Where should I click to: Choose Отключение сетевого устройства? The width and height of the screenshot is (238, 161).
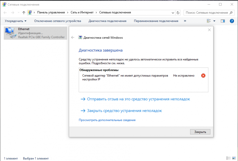pyautogui.click(x=58, y=21)
